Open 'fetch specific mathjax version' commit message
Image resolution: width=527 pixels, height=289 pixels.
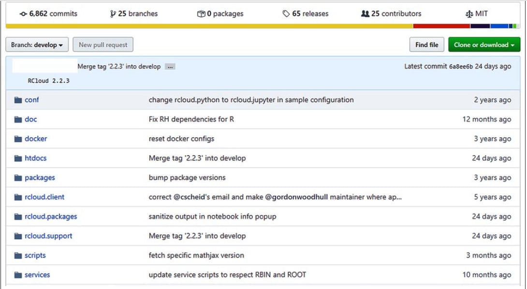point(196,255)
